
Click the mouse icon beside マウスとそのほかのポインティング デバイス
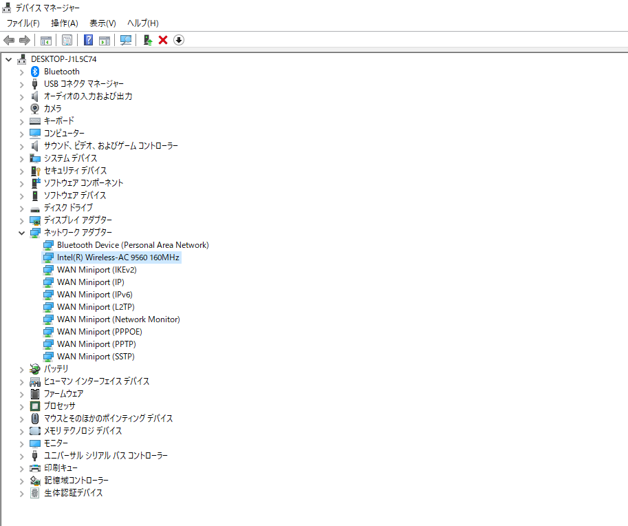[35, 419]
